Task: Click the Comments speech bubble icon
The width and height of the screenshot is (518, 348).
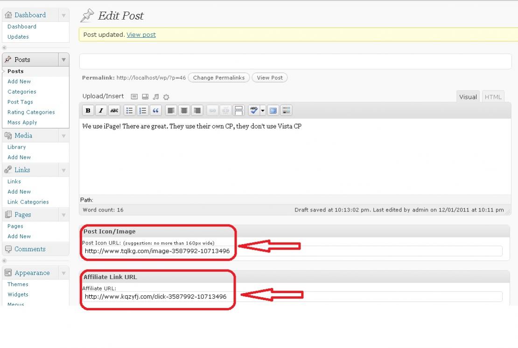Action: tap(8, 249)
